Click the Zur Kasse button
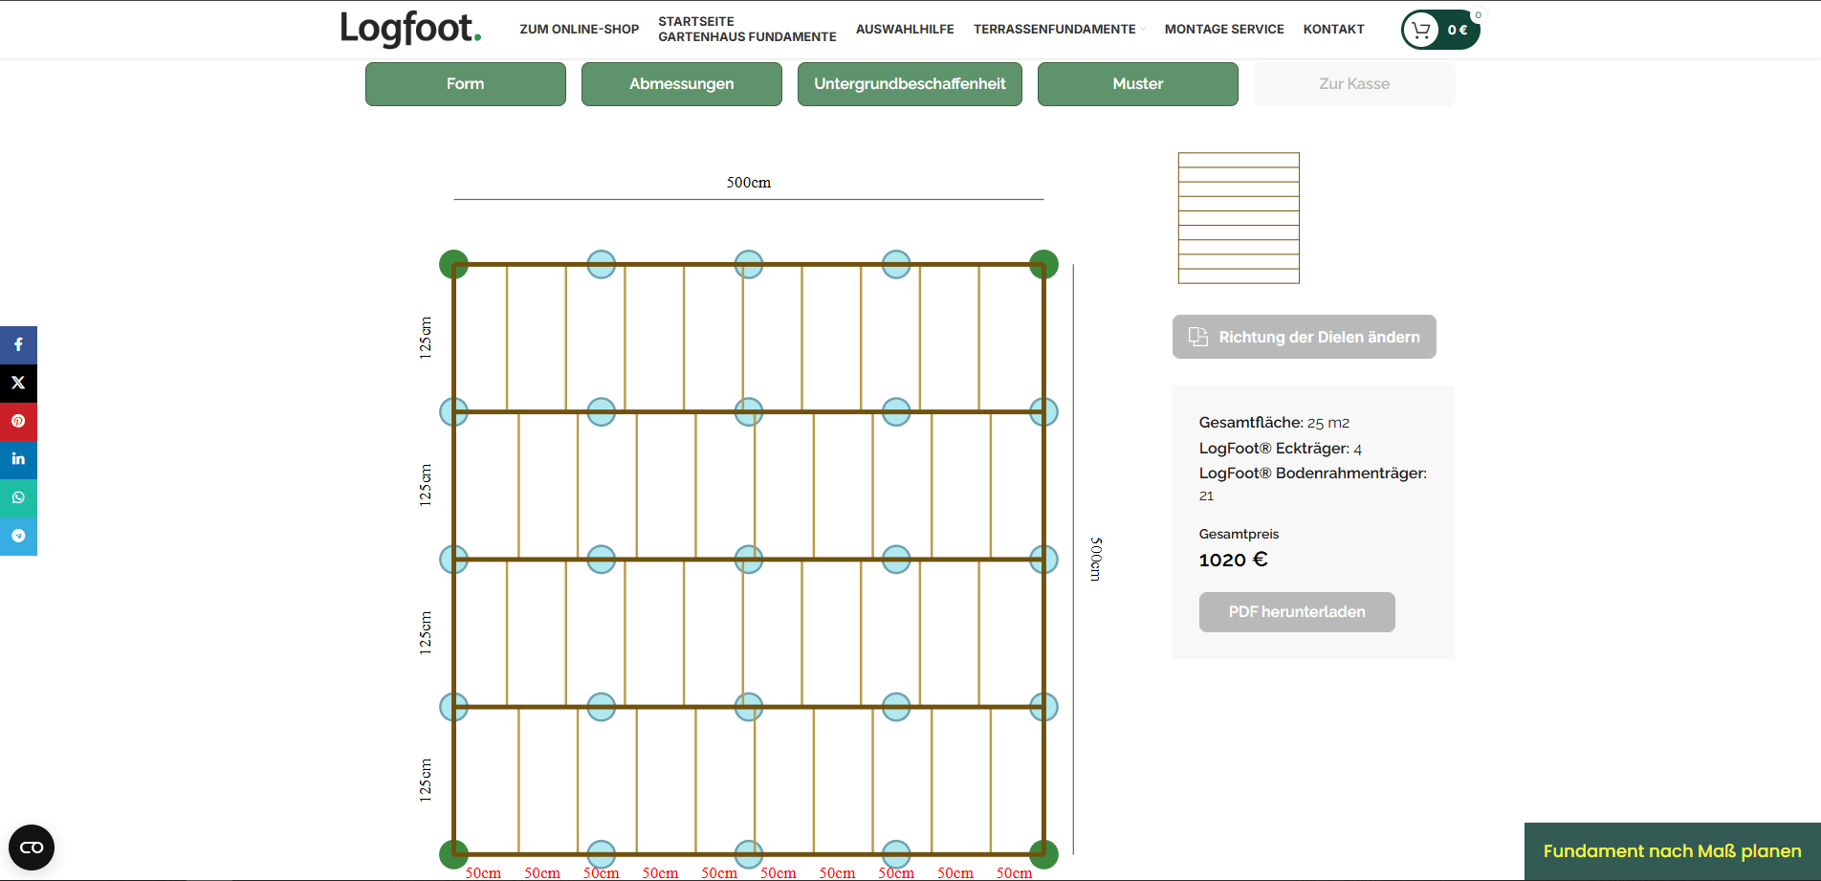The width and height of the screenshot is (1821, 881). click(1354, 84)
